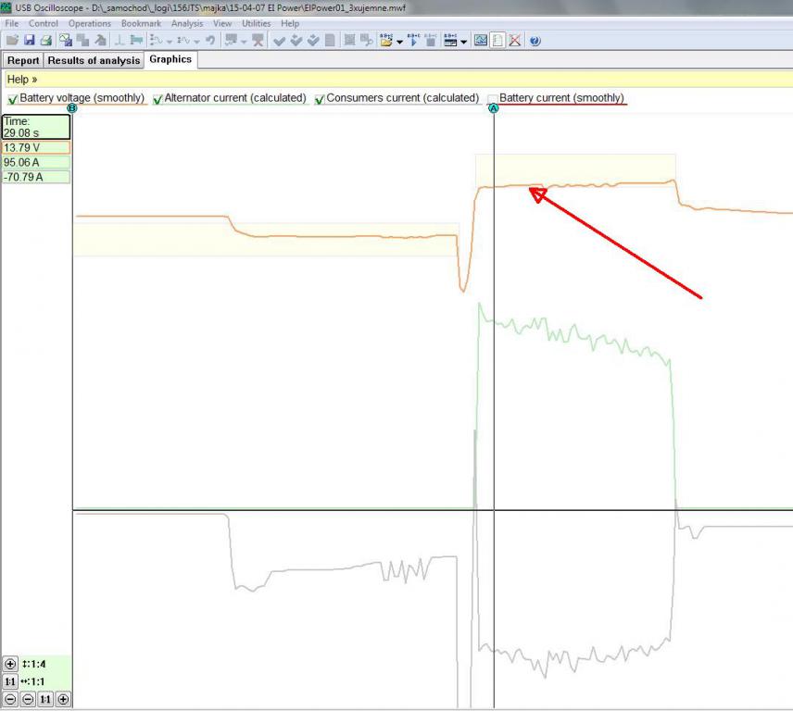Click the Open file folder icon
793x711 pixels.
12,41
